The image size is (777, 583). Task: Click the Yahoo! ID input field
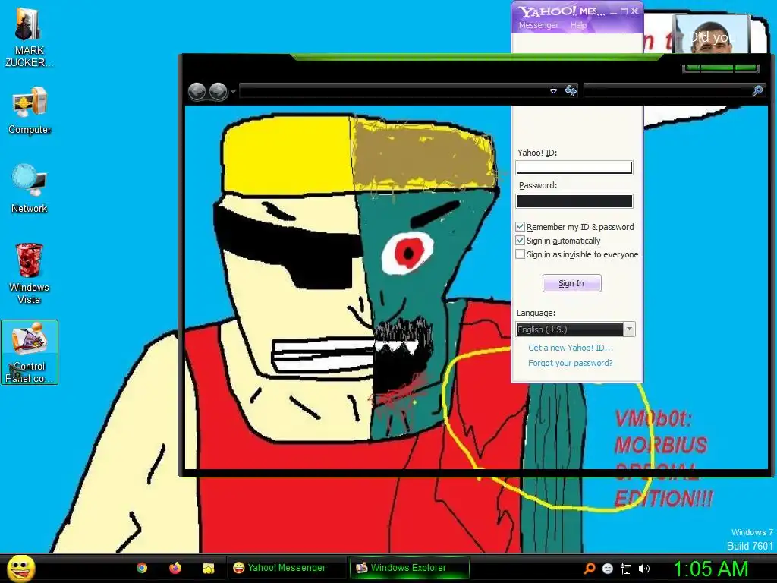pos(574,168)
